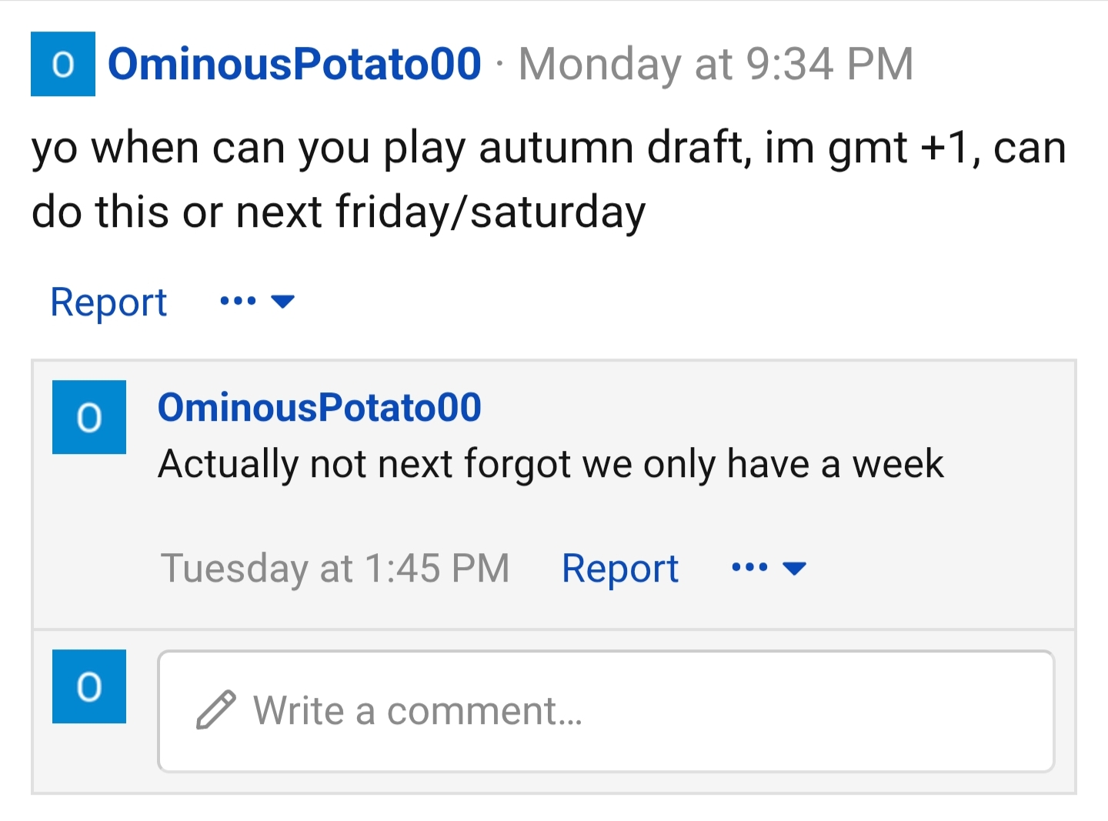Click the reply comment's O avatar
This screenshot has height=821, width=1108.
pos(89,417)
